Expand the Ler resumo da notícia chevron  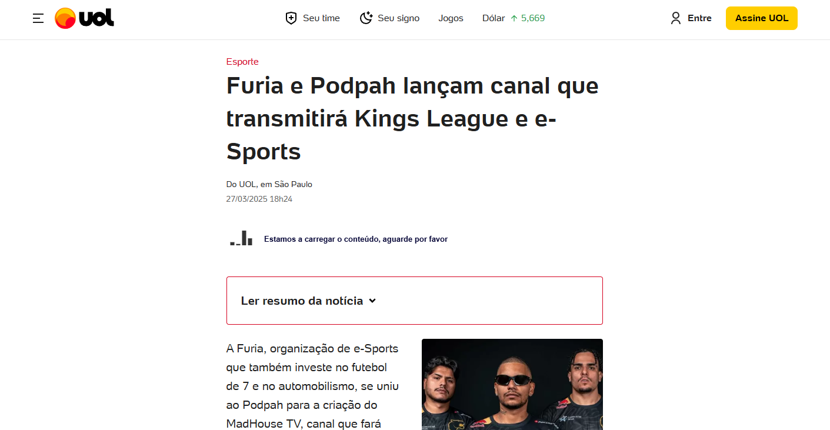click(x=372, y=301)
